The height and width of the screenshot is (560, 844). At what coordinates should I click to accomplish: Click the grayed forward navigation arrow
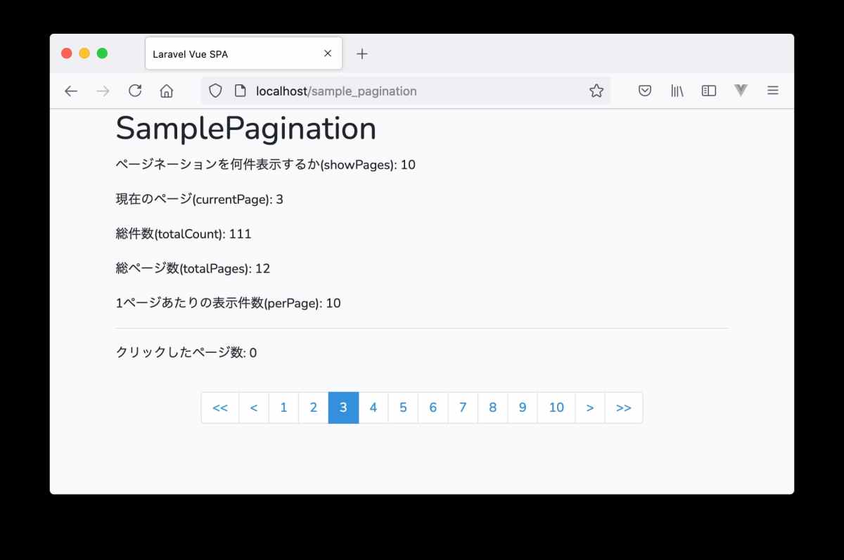click(102, 90)
